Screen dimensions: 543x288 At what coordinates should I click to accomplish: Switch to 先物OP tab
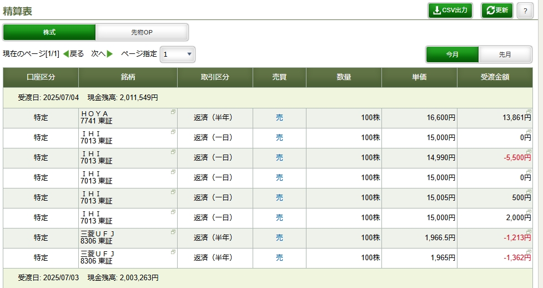point(142,32)
